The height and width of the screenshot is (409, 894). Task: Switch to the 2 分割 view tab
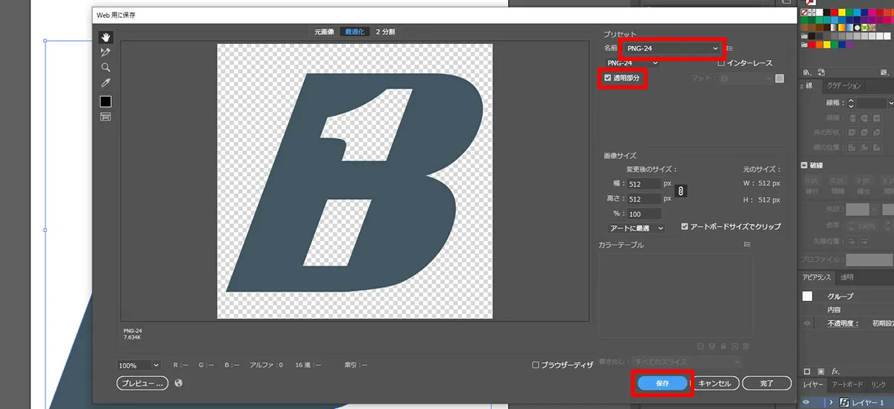385,32
